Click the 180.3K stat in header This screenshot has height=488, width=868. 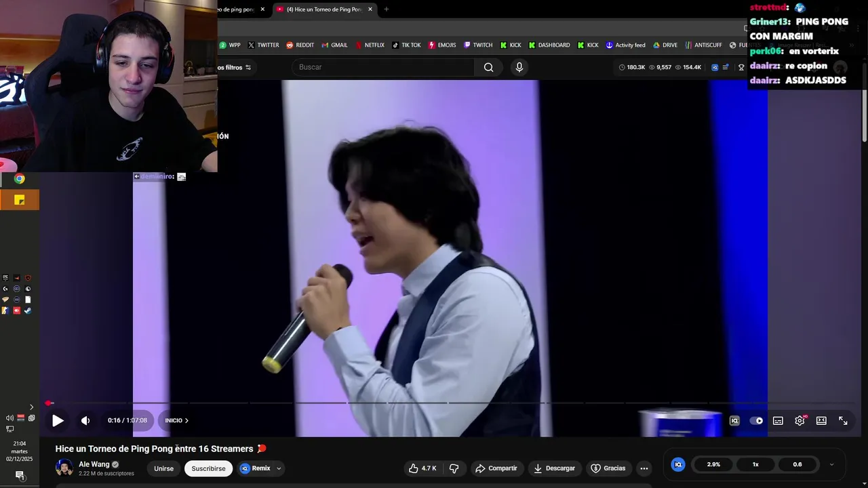click(632, 67)
